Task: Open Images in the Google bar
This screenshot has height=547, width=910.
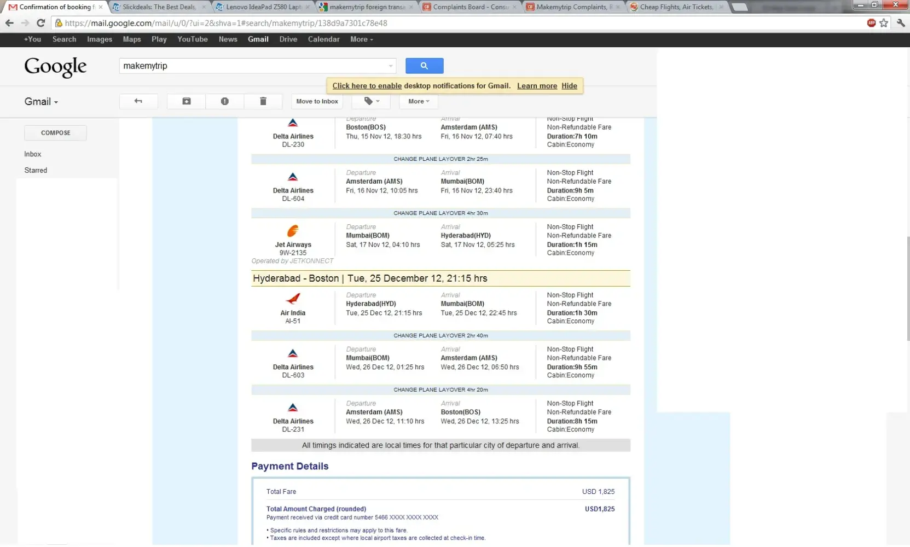Action: [100, 39]
